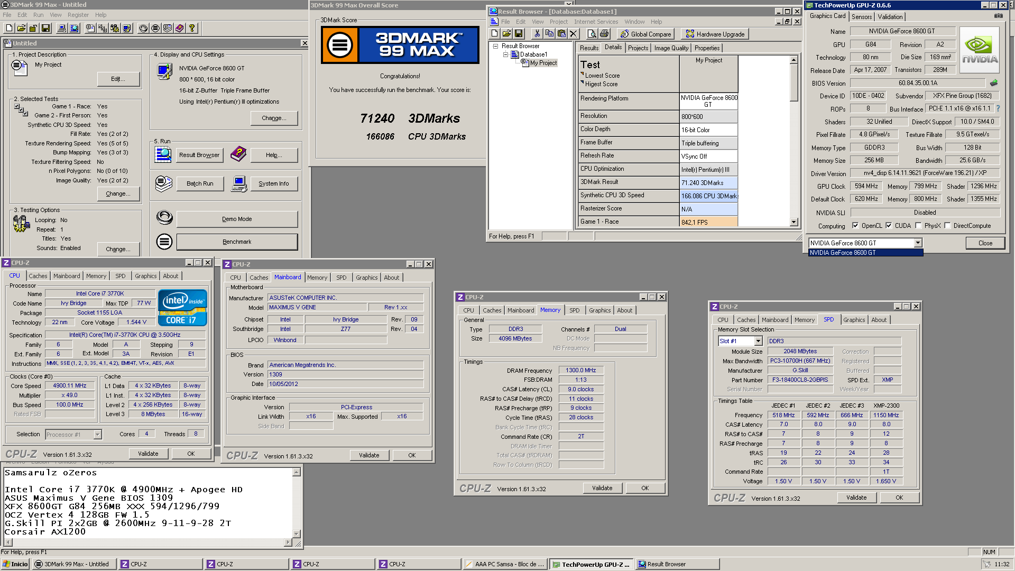This screenshot has width=1015, height=571.
Task: Open Slot #1 dropdown in CPU-Z SPD
Action: 758,341
